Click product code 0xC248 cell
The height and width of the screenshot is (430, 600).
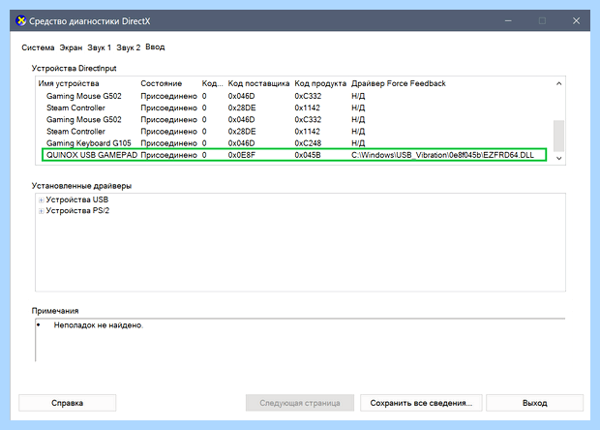pos(308,143)
